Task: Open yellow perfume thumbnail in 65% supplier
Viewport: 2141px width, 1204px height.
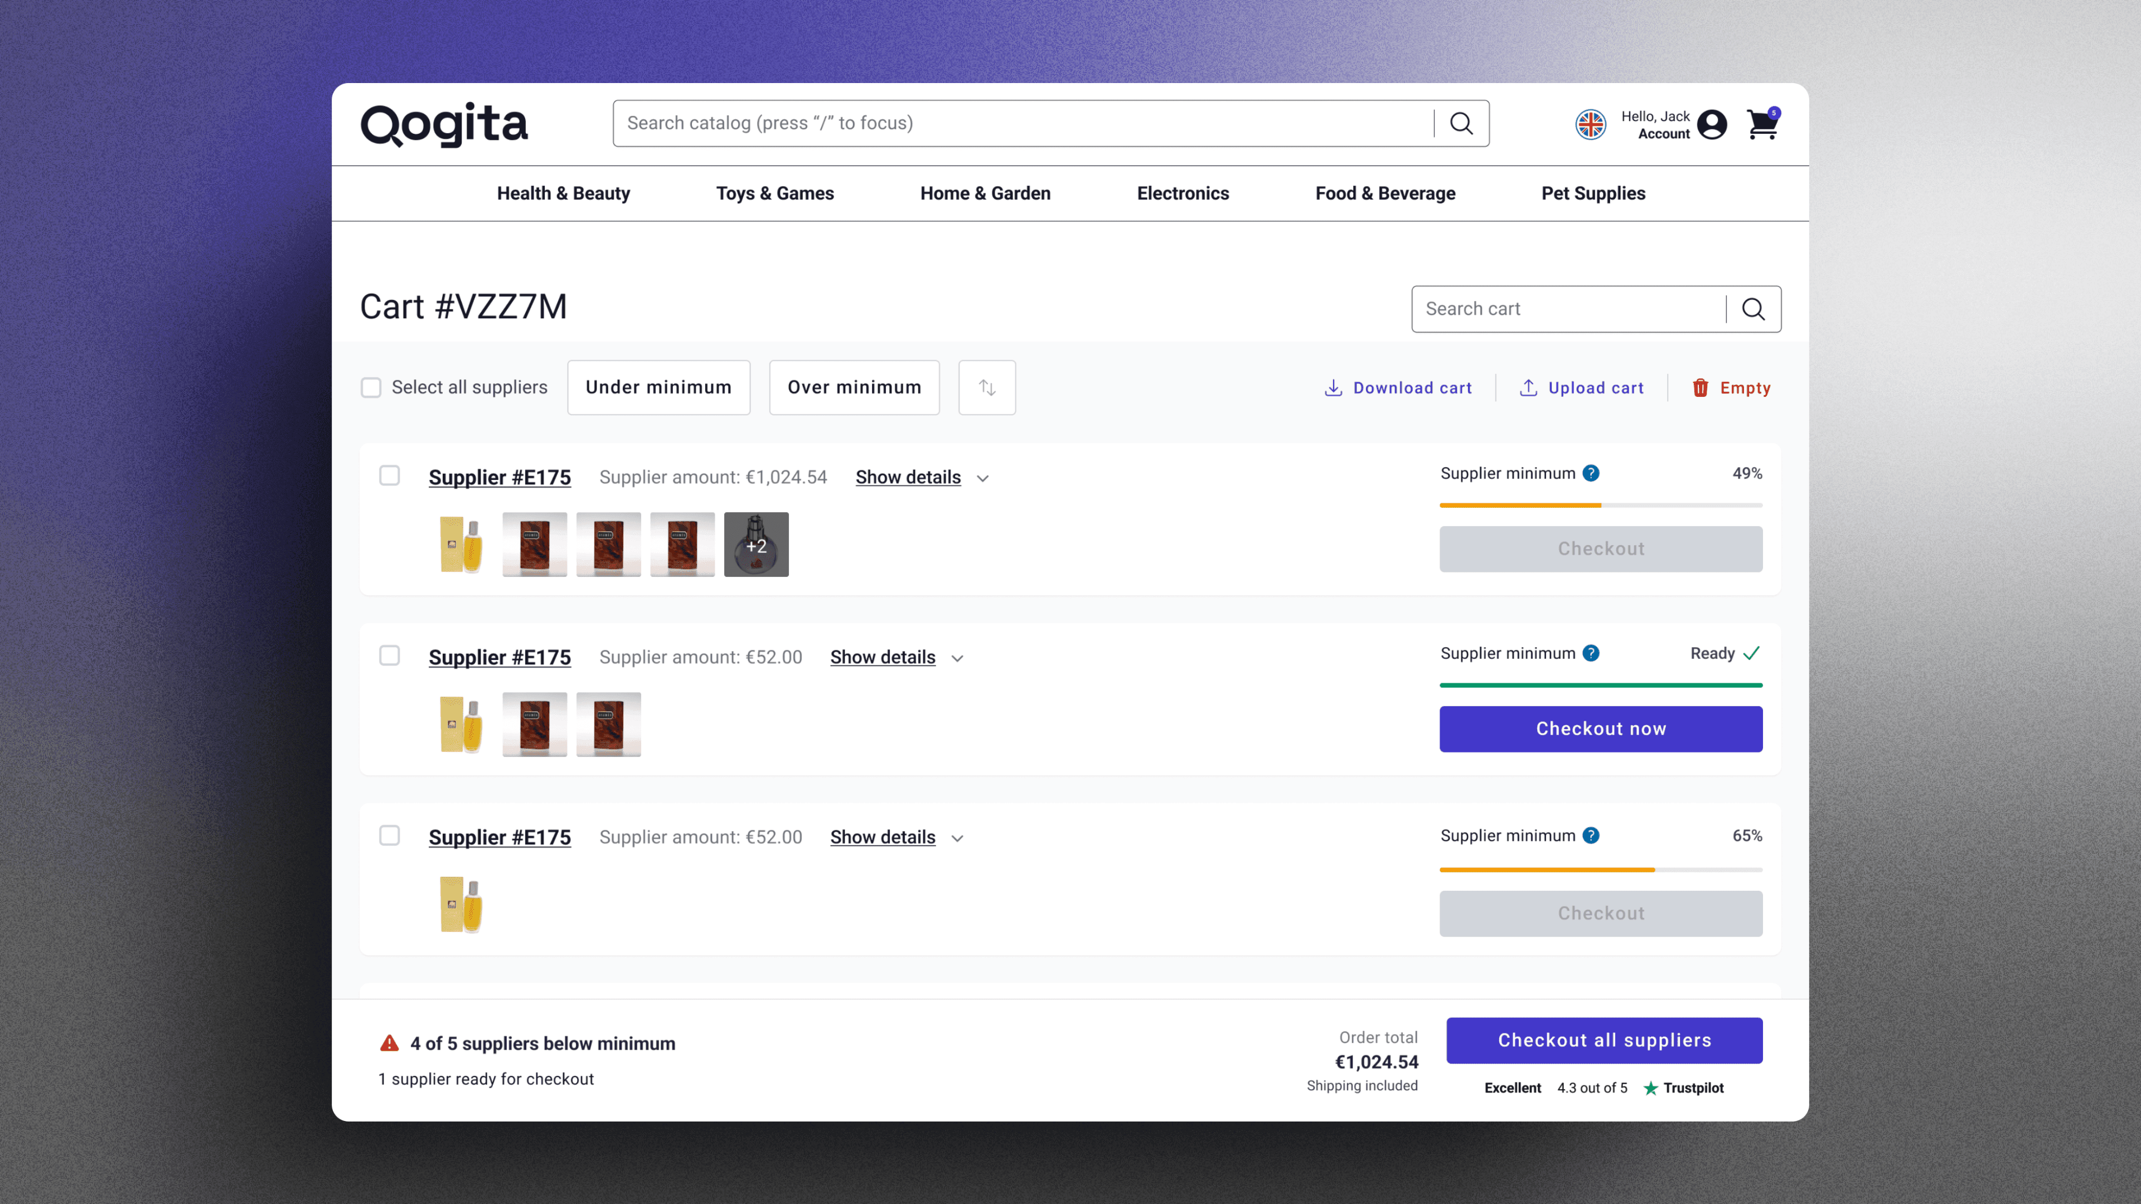Action: (x=461, y=905)
